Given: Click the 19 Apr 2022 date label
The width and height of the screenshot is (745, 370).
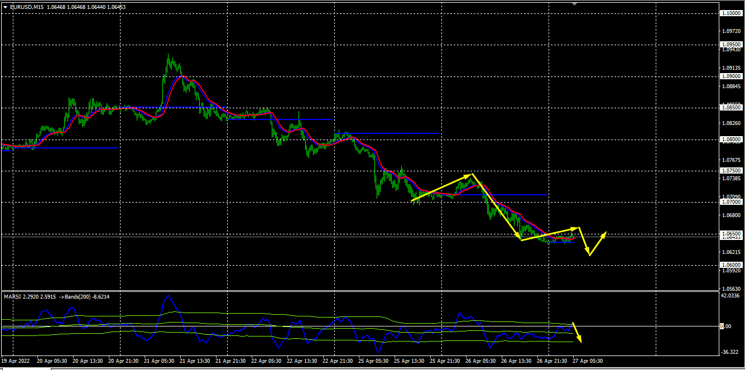Looking at the screenshot, I should click(16, 361).
